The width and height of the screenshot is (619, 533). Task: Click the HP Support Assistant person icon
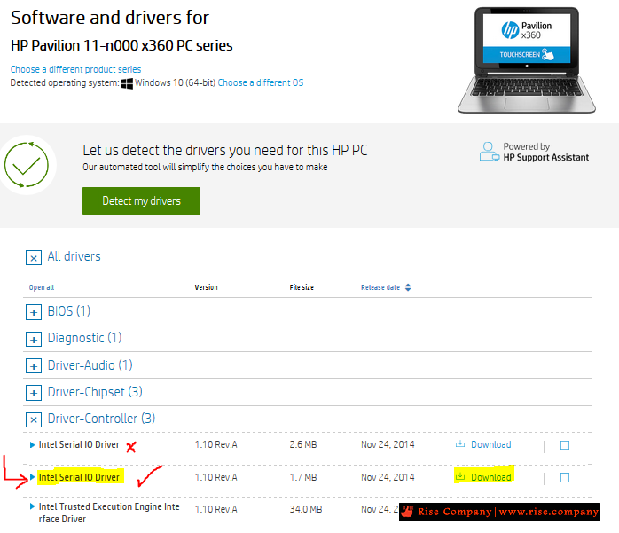click(x=490, y=152)
